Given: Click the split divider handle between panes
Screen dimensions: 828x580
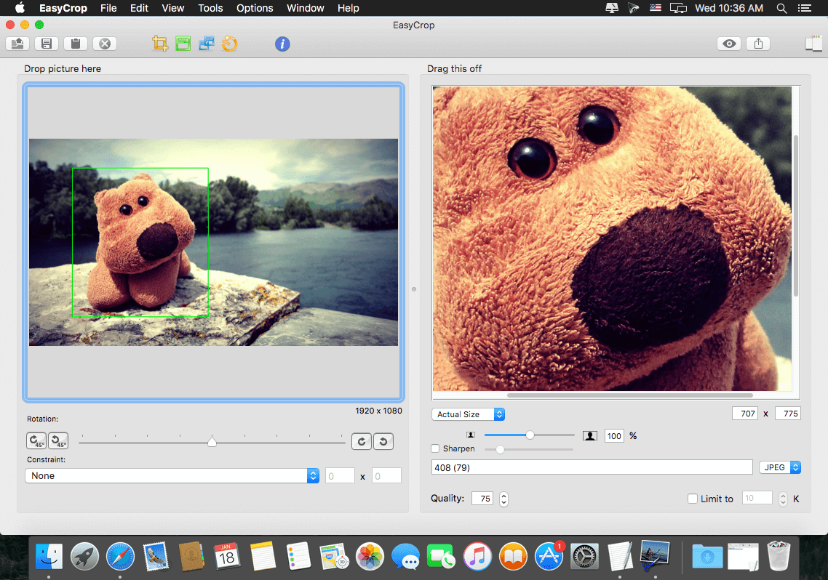Looking at the screenshot, I should point(414,289).
